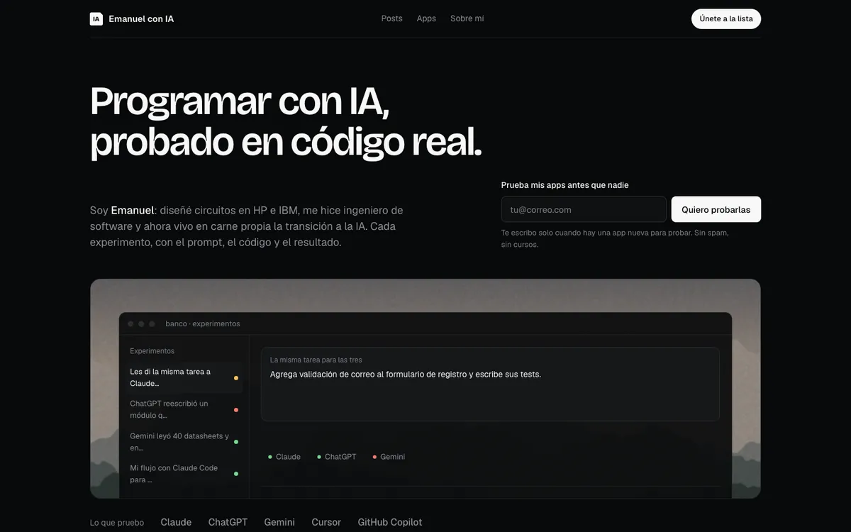Click the Experimentos sidebar heading

(152, 351)
